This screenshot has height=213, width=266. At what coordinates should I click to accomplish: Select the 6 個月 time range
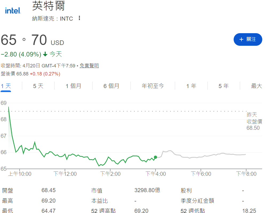coord(111,86)
